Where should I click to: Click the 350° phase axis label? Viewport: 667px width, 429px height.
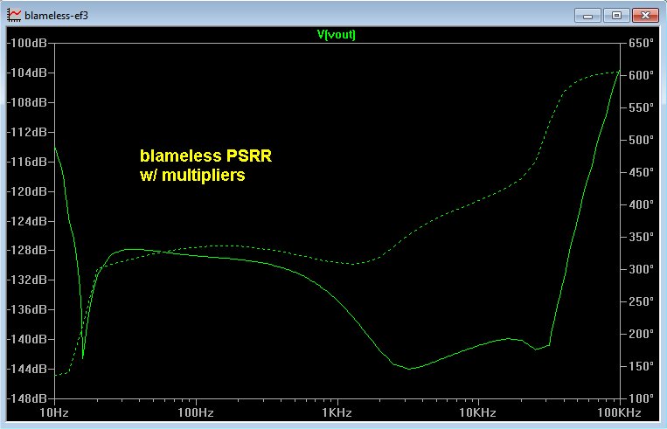point(641,238)
